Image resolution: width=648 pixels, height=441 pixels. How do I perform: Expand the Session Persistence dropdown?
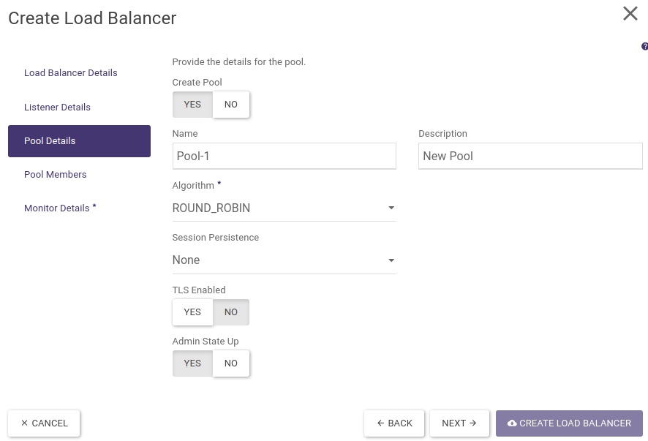284,260
